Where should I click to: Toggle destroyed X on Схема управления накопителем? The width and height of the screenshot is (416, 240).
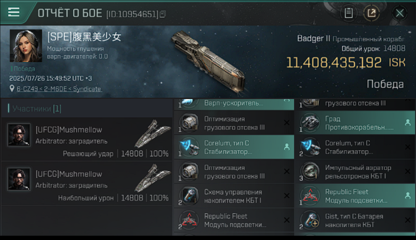pos(287,196)
